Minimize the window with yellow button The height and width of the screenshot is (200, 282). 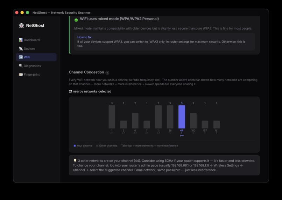click(x=22, y=13)
